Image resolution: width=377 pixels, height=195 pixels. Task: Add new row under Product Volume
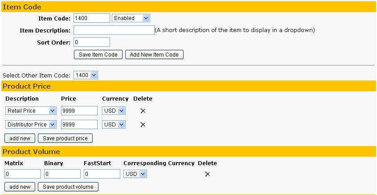pyautogui.click(x=20, y=187)
